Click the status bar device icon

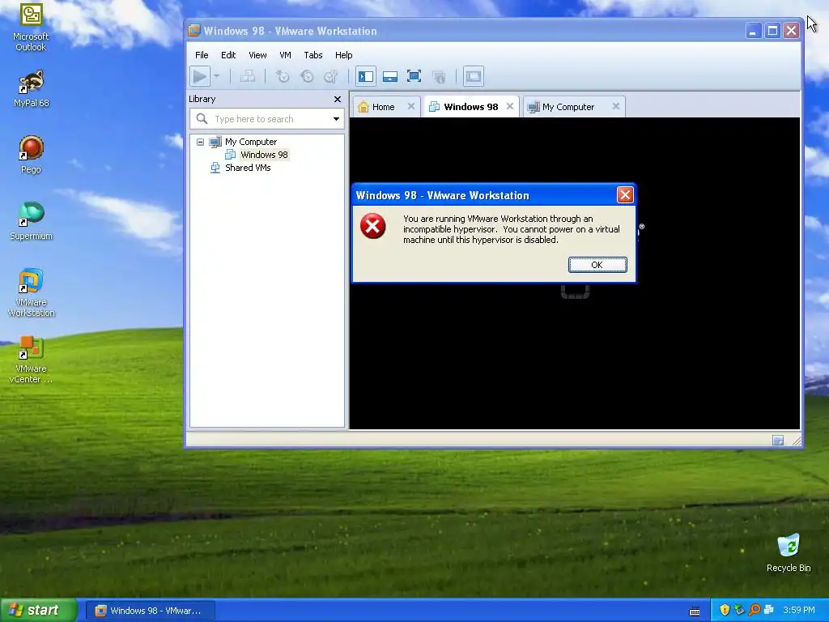click(778, 441)
